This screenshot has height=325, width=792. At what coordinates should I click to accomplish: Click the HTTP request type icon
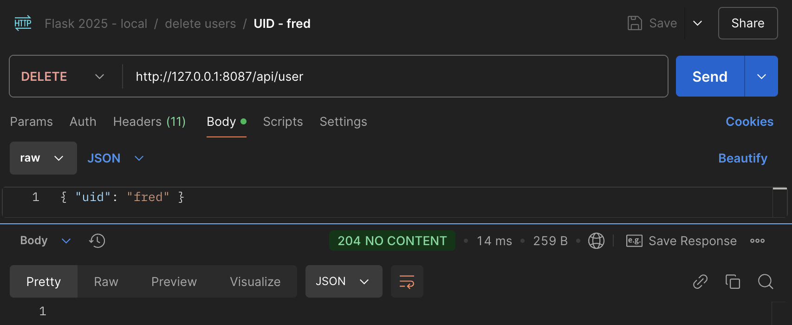click(x=23, y=23)
